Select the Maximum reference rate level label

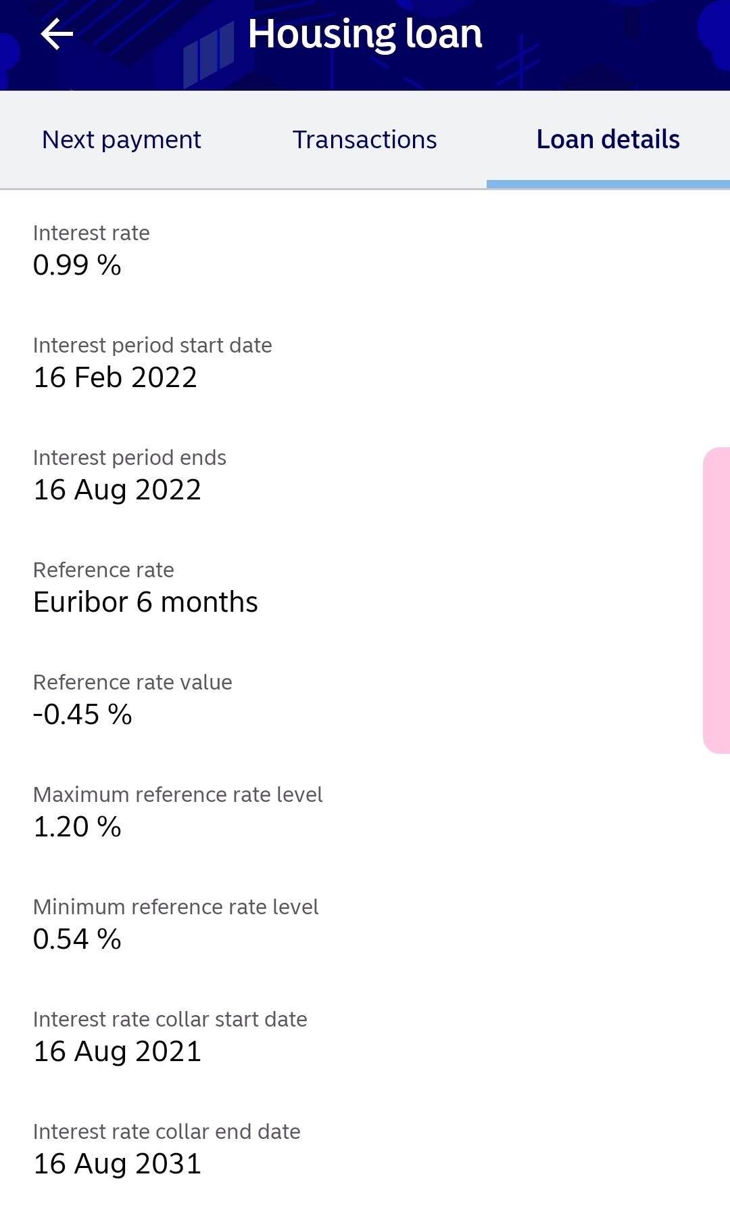[x=178, y=794]
